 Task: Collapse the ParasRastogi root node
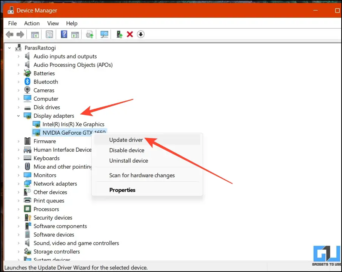(9, 48)
